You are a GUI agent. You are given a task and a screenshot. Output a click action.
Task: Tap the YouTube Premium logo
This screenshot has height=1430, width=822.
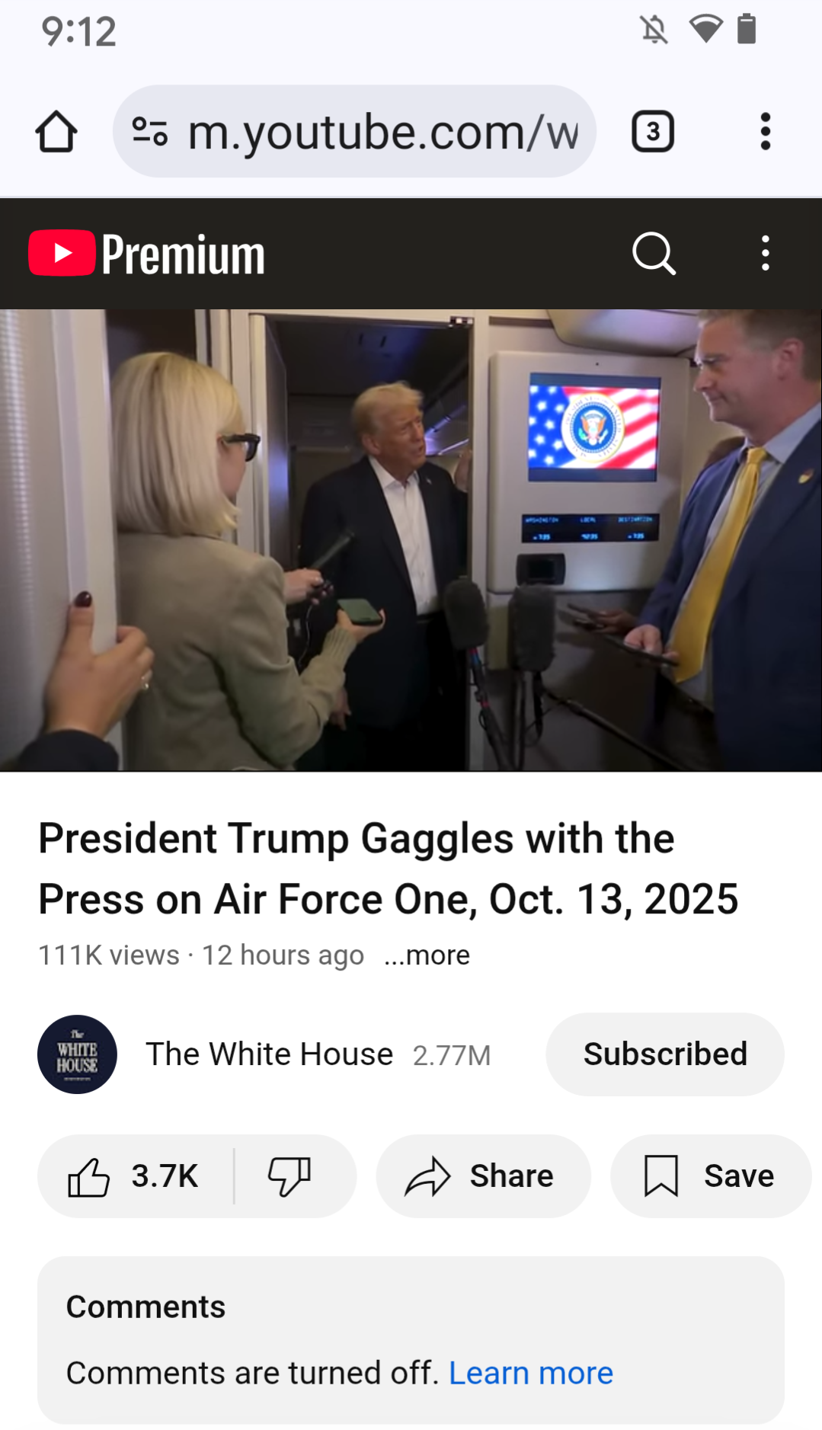[x=147, y=254]
